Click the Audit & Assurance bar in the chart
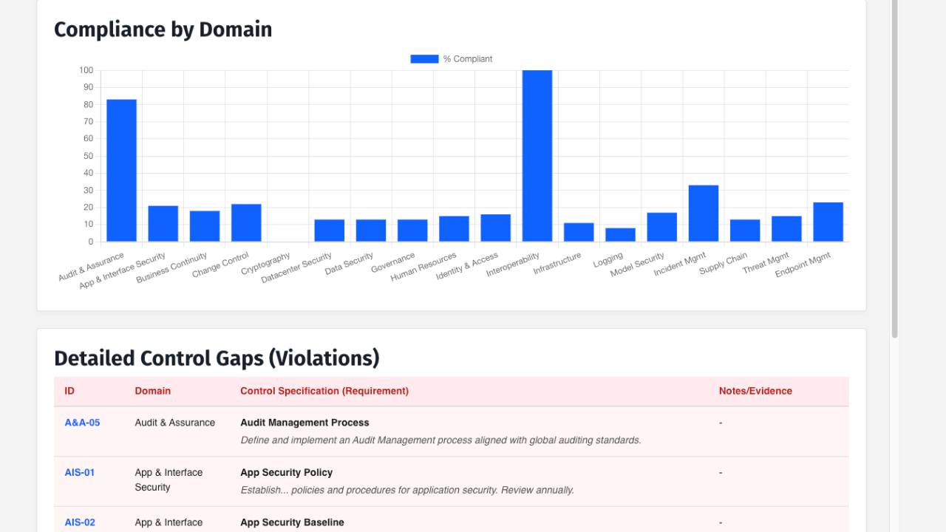Viewport: 946px width, 532px height. click(x=121, y=171)
